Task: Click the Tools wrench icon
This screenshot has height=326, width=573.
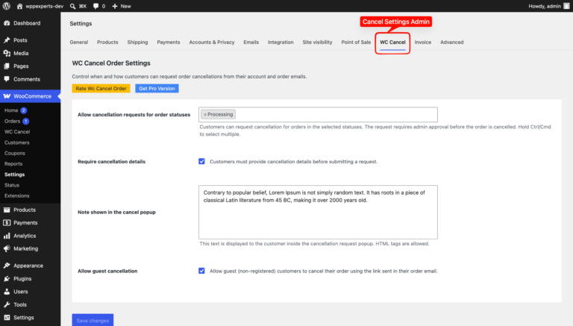Action: click(7, 304)
